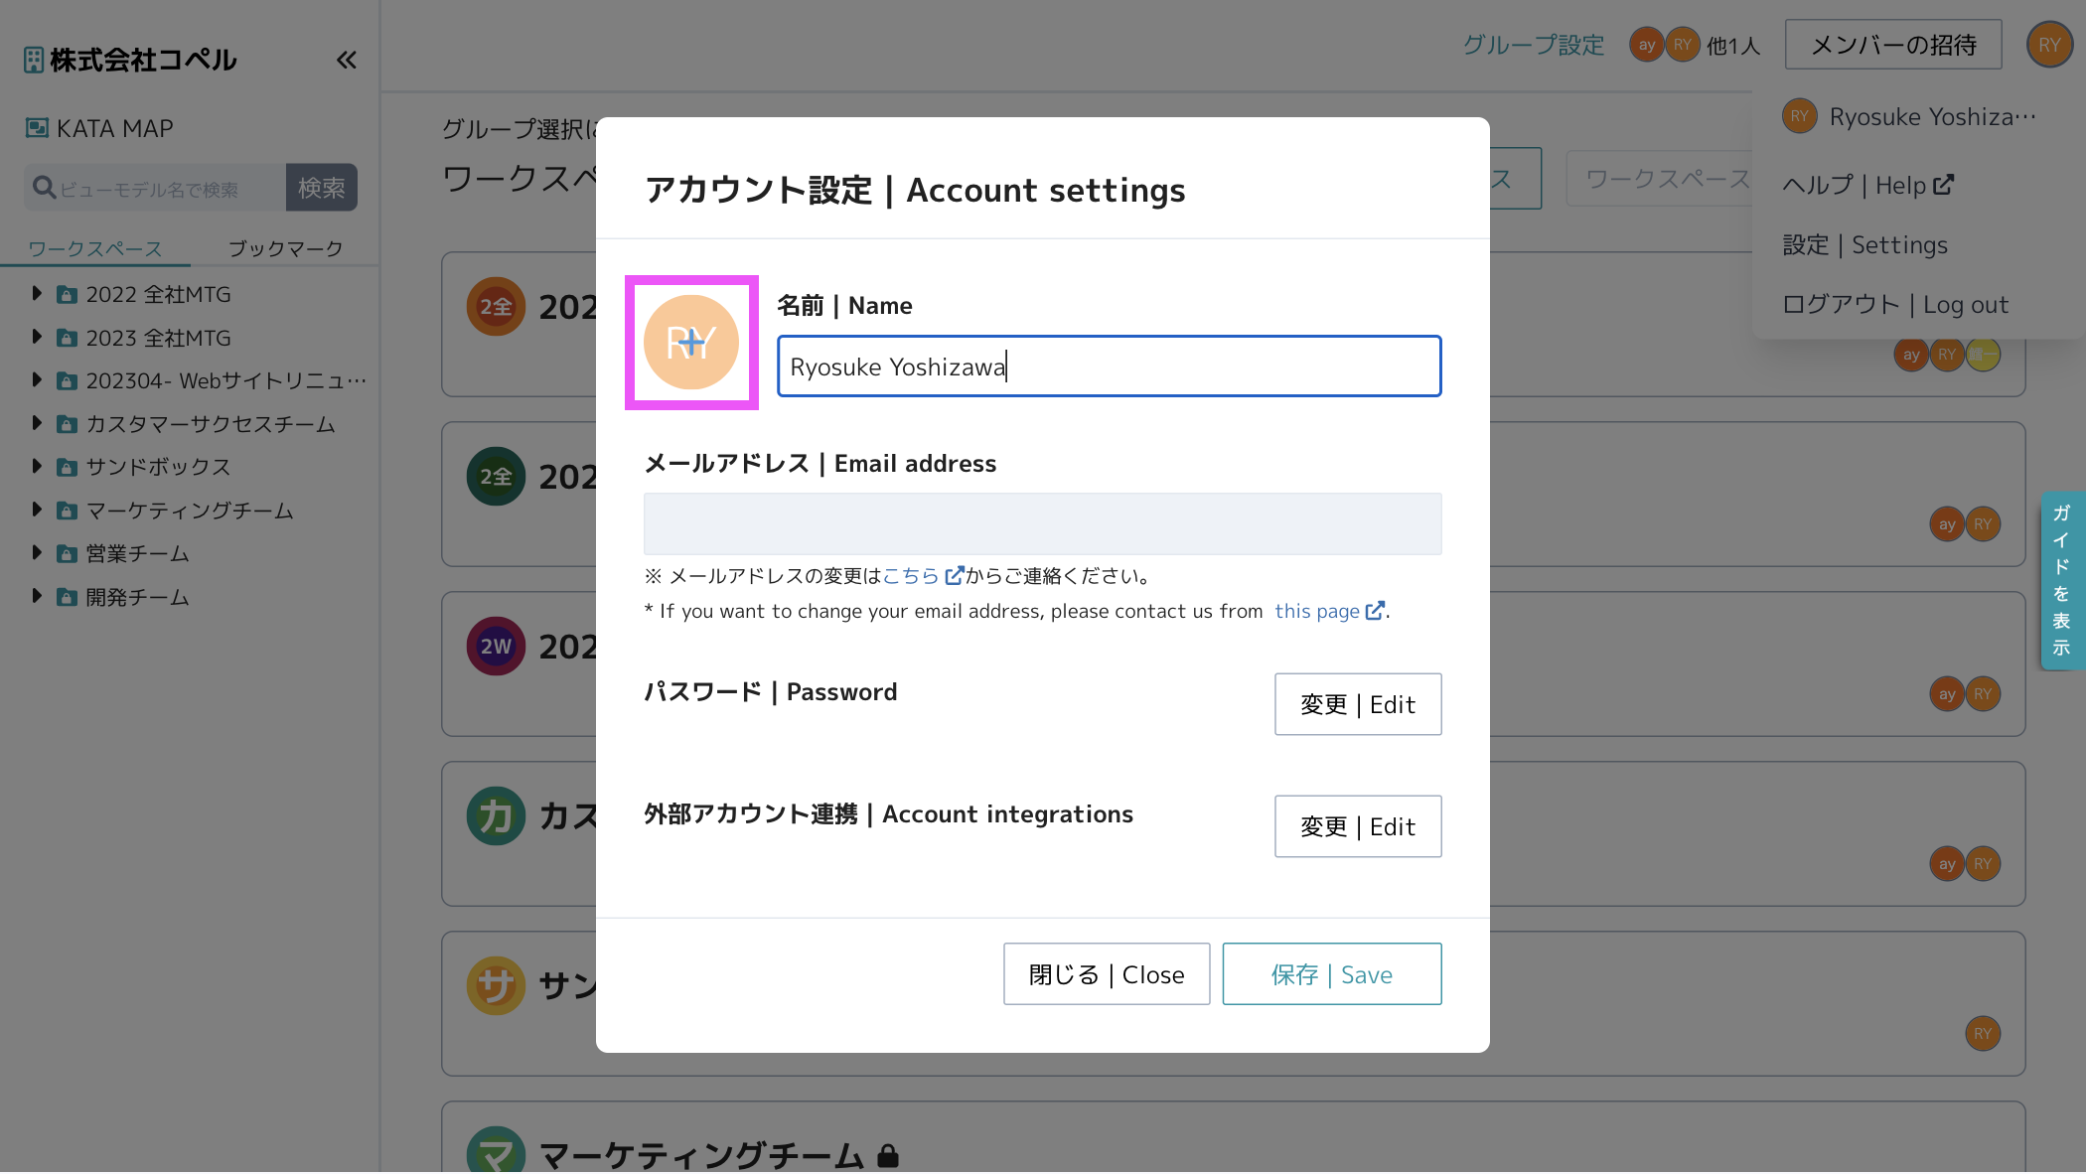Click the small RY member avatar beside 他1人

tap(1682, 45)
